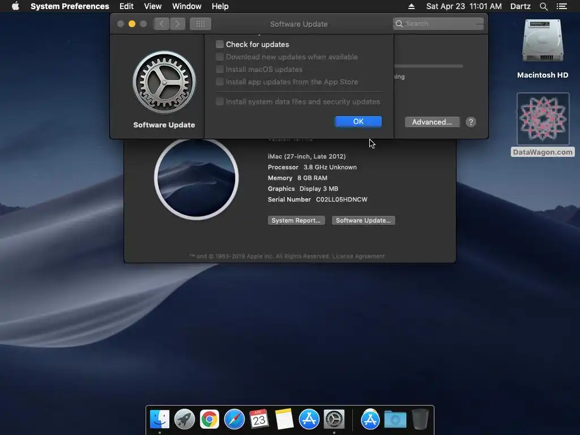The image size is (580, 435).
Task: Click System Report... in About This Mac
Action: pyautogui.click(x=296, y=220)
